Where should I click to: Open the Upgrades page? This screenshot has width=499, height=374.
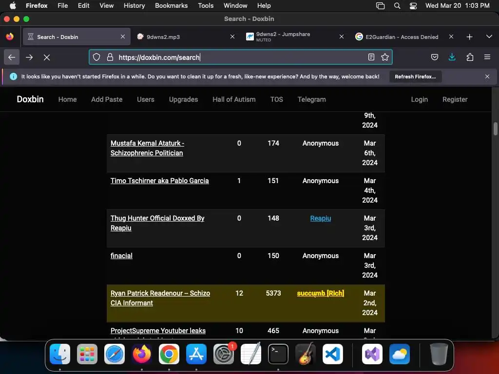[x=184, y=99]
